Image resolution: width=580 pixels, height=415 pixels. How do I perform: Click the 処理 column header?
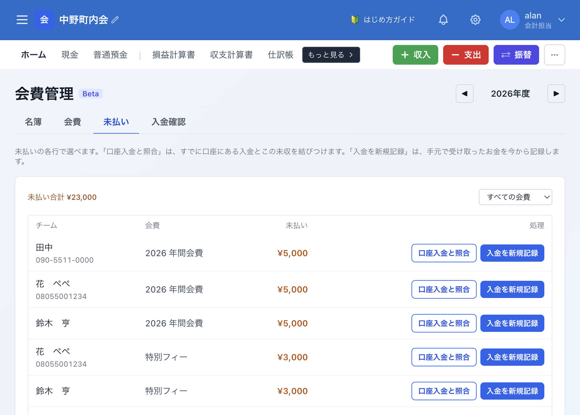(x=537, y=225)
